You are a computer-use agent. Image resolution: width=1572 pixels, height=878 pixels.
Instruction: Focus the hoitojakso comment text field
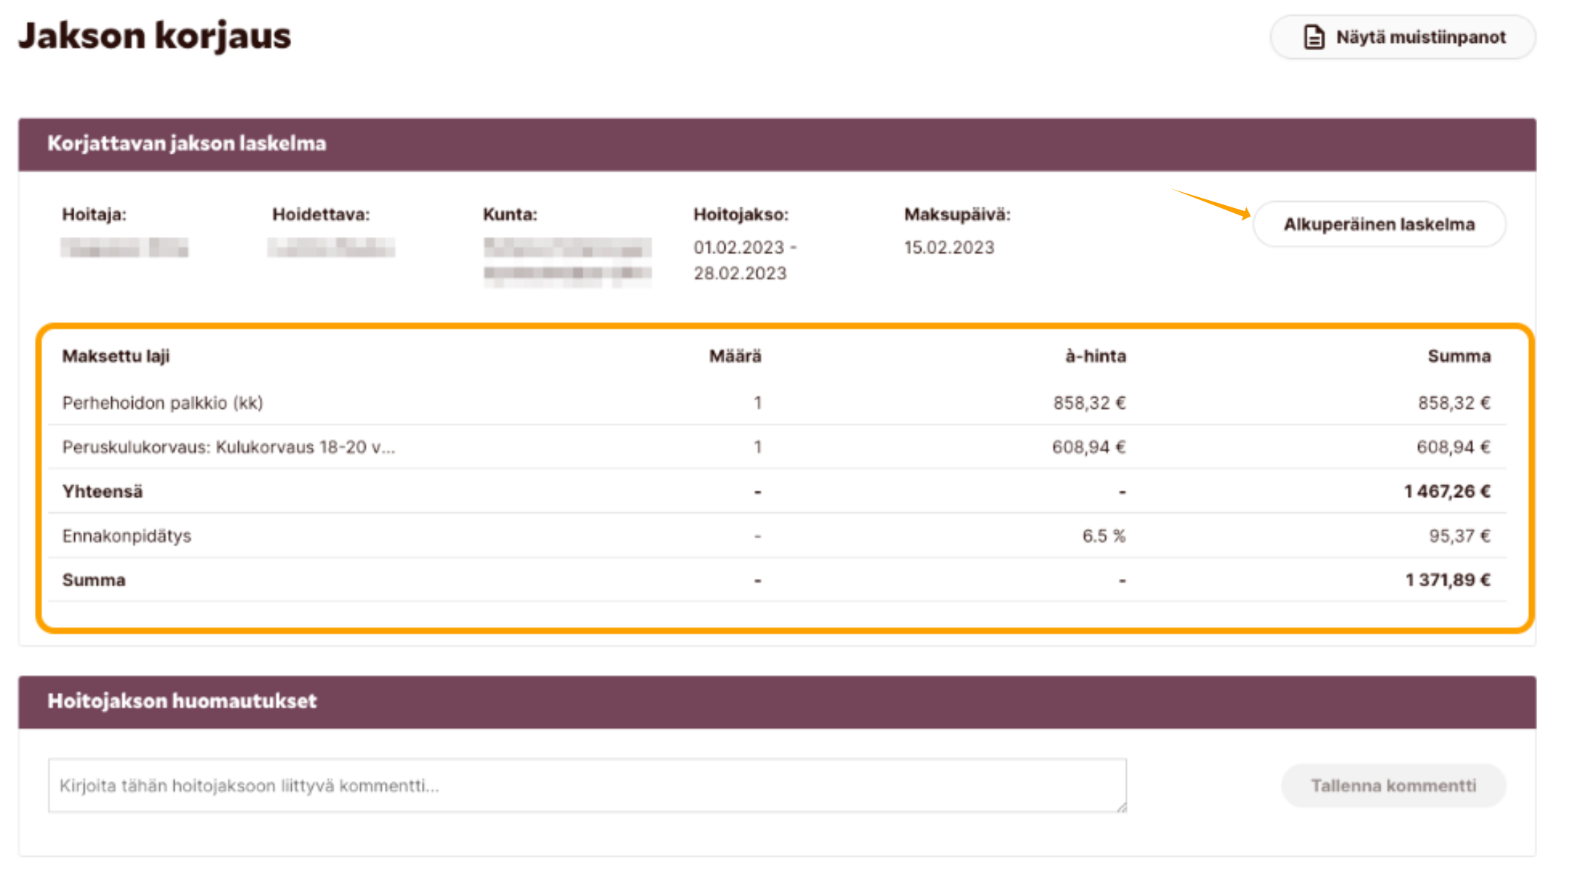(x=586, y=786)
